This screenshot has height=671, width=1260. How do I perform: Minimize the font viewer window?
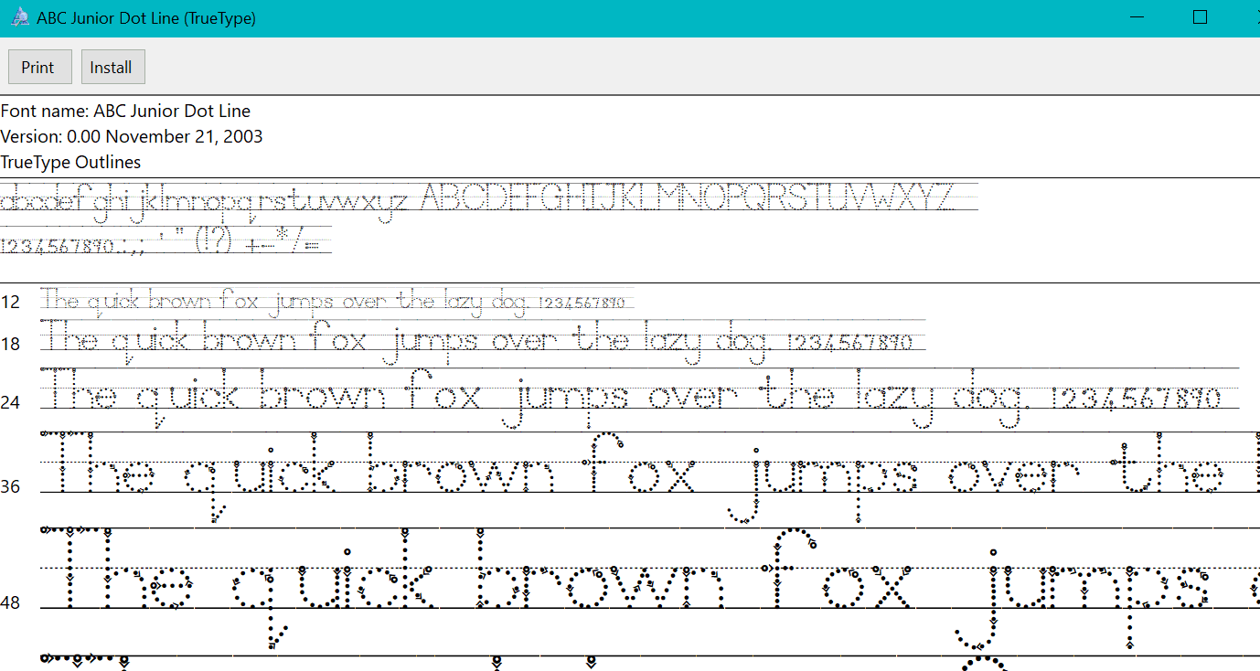[x=1137, y=17]
